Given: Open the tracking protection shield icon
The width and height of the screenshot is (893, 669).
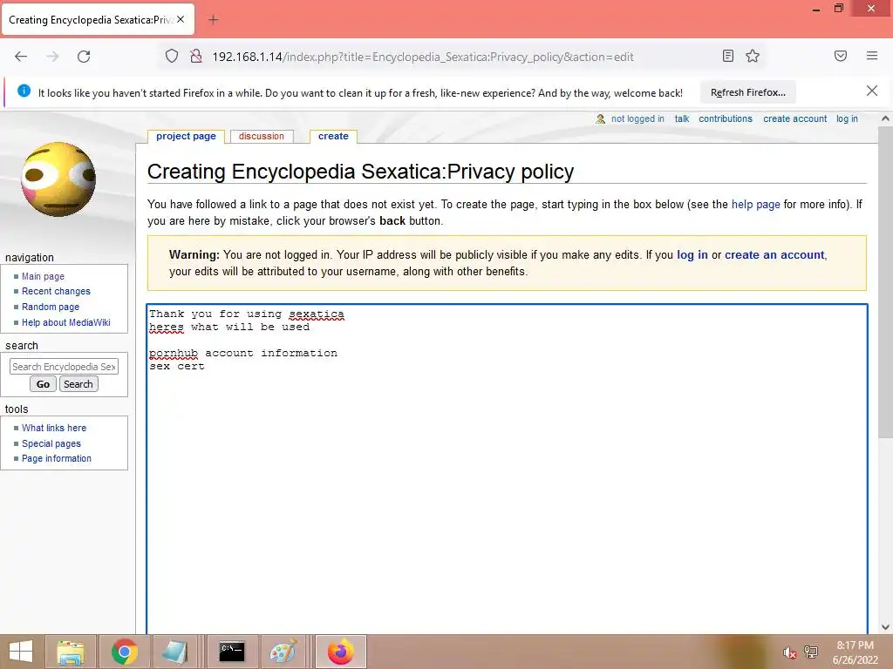Looking at the screenshot, I should (x=172, y=57).
